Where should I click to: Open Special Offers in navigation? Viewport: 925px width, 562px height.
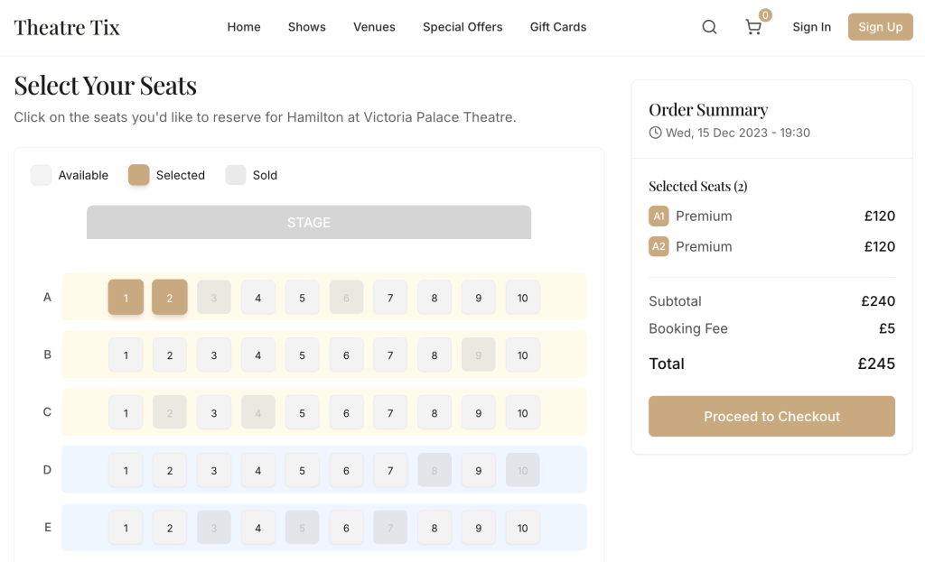[x=462, y=27]
